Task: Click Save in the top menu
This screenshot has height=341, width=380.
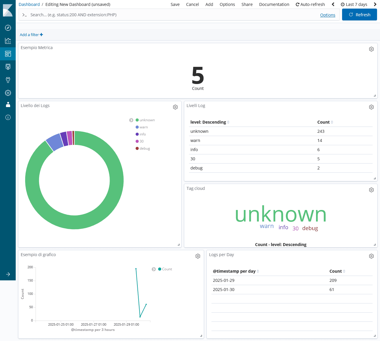Action: (175, 4)
